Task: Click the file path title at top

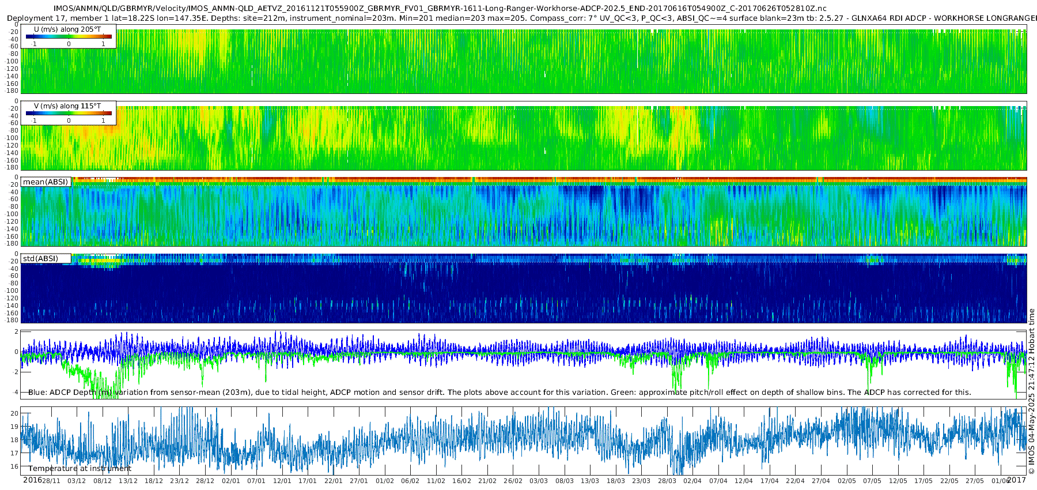Action: pos(440,9)
